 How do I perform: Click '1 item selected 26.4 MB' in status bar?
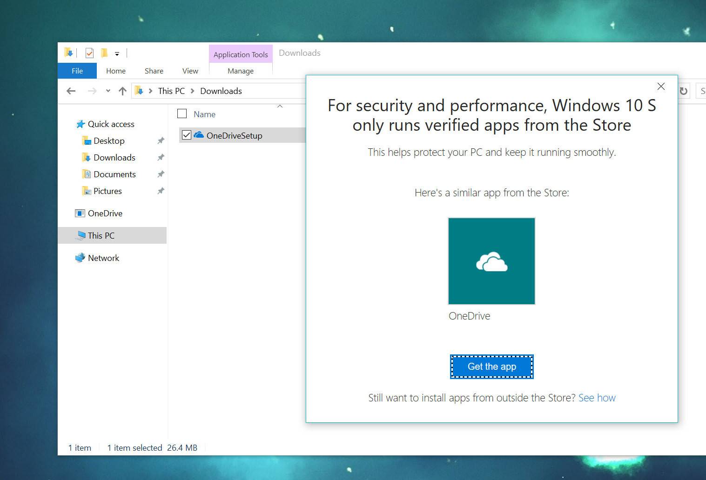(x=152, y=448)
